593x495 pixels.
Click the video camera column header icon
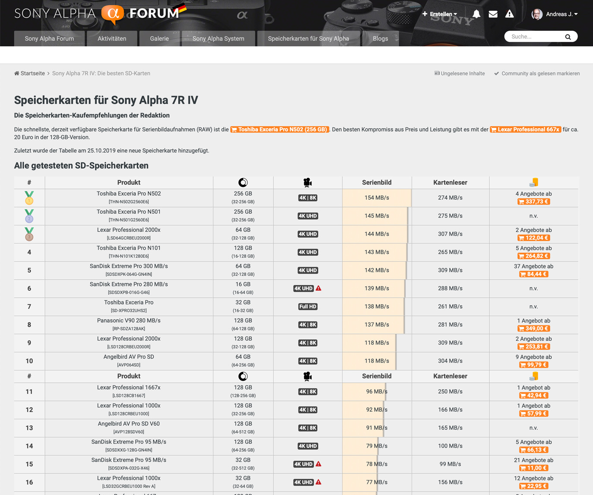click(308, 183)
